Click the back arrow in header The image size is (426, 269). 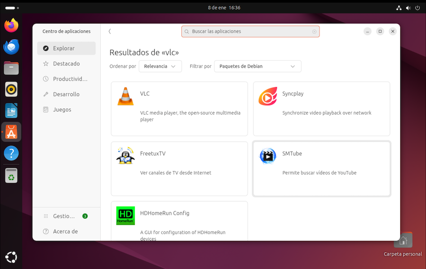[x=110, y=31]
